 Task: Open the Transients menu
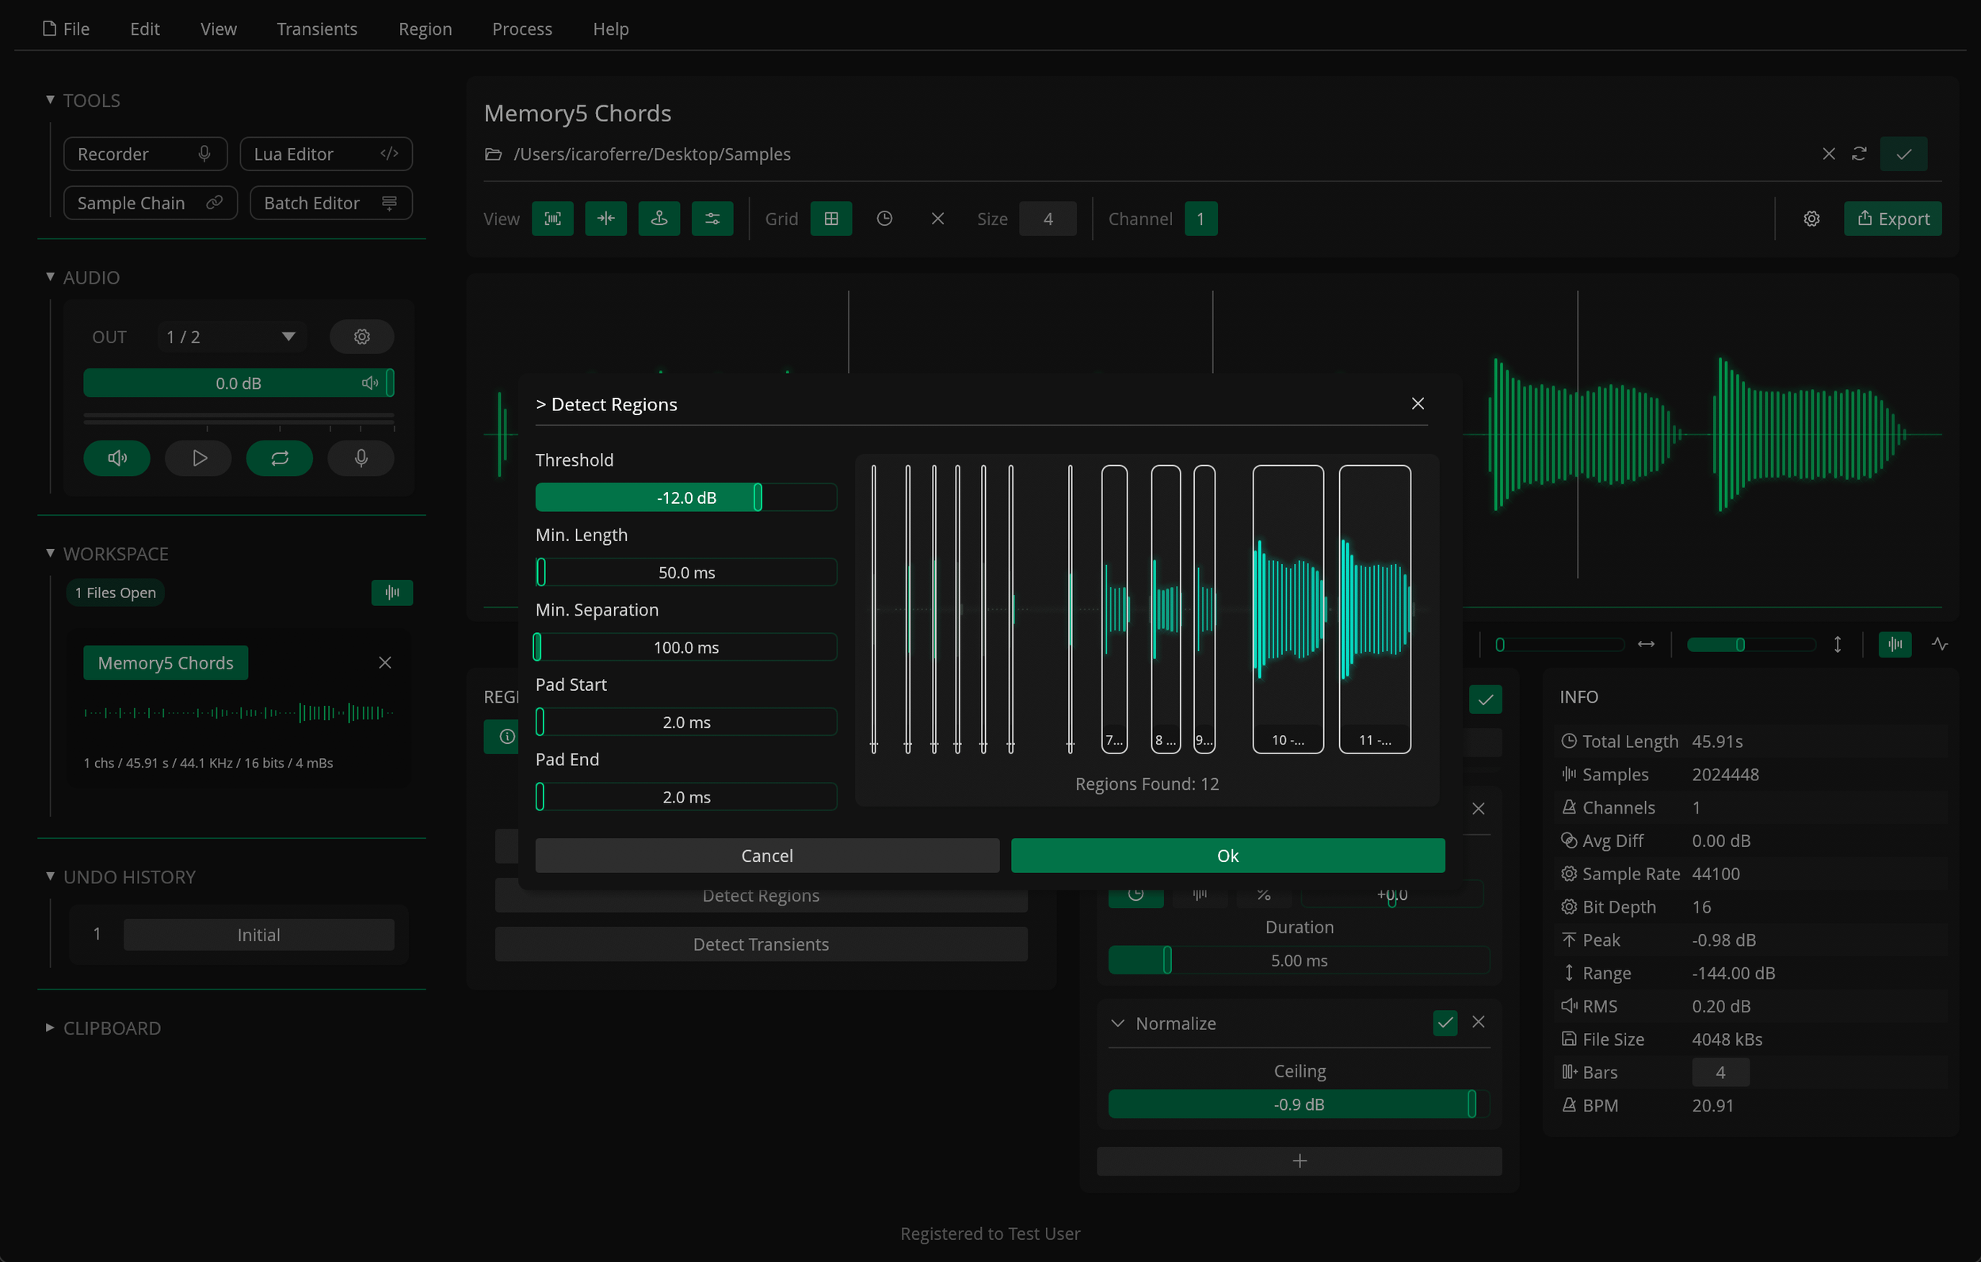tap(317, 29)
